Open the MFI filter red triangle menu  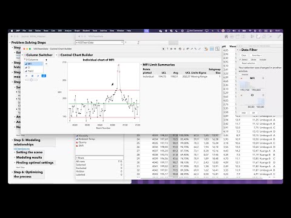(x=241, y=78)
